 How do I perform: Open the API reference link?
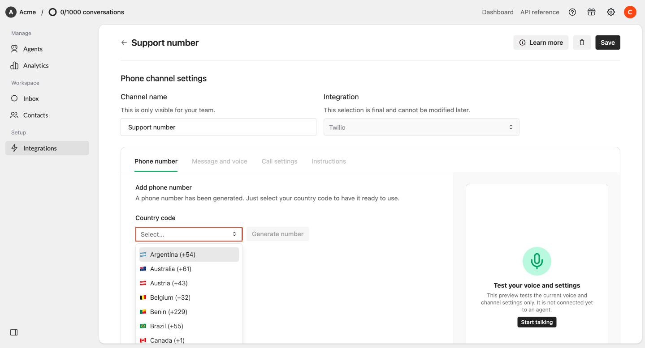(540, 12)
